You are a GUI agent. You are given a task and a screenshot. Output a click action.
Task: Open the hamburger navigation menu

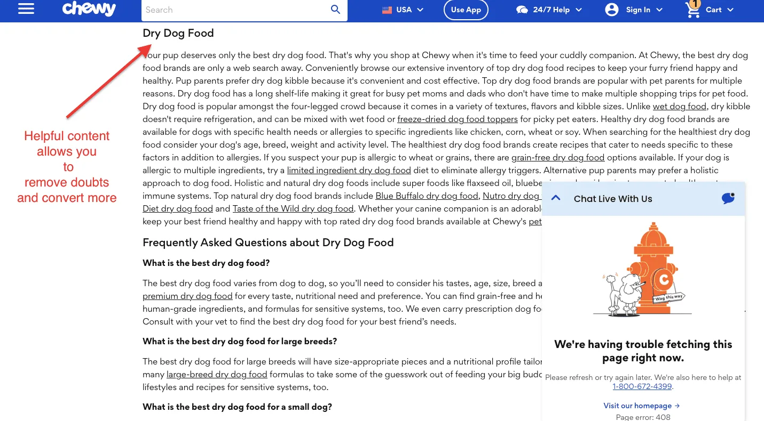(26, 9)
